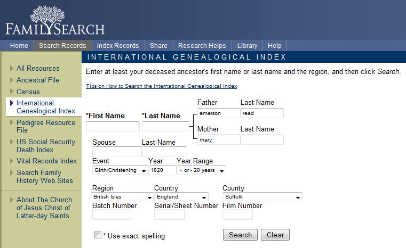This screenshot has height=248, width=406.
Task: Click arrow icon beside All Resources
Action: point(11,68)
